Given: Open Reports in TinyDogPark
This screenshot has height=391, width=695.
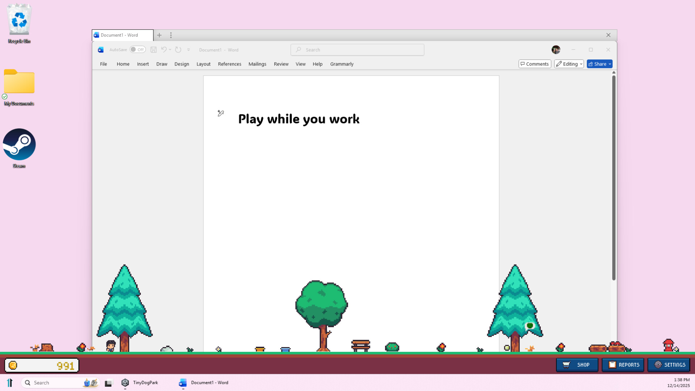Looking at the screenshot, I should tap(623, 365).
